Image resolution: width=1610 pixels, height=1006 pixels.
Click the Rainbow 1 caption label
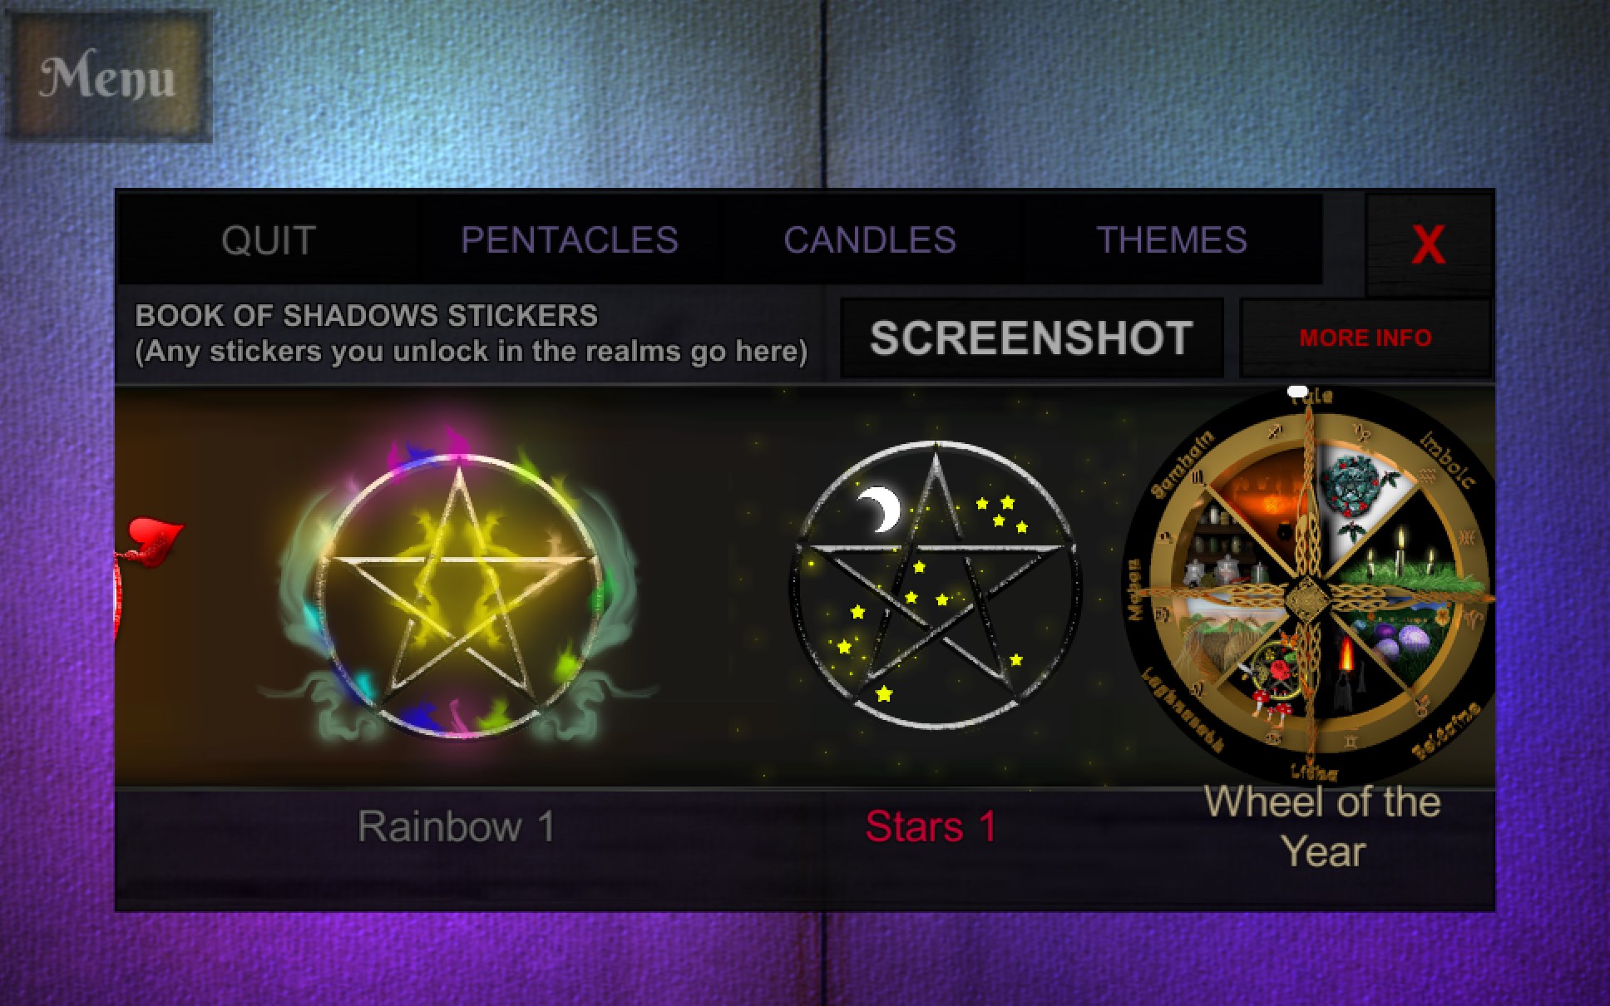[x=457, y=826]
